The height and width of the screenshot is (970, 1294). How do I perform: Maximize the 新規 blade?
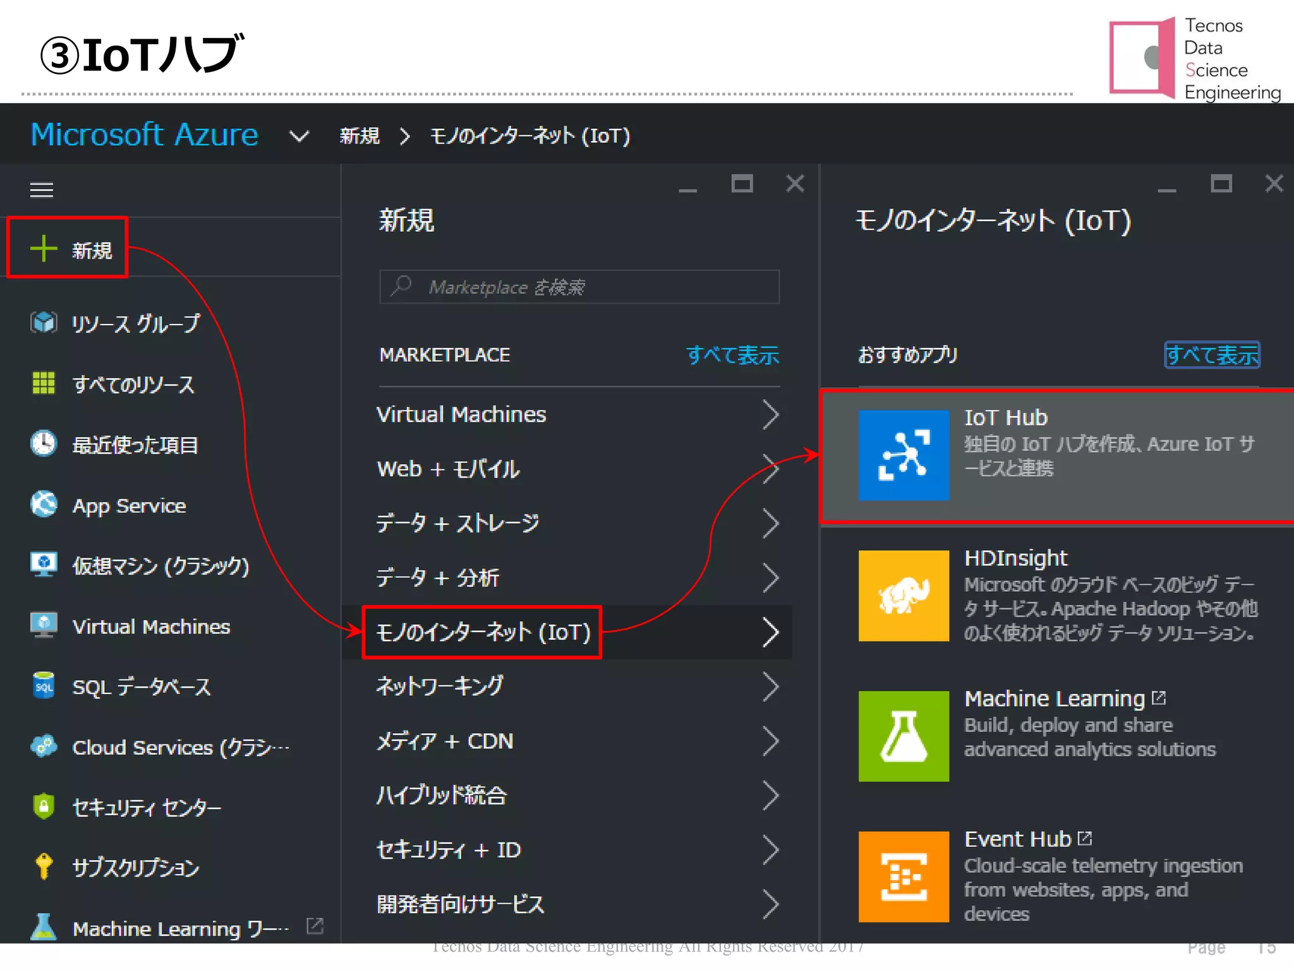pyautogui.click(x=742, y=184)
